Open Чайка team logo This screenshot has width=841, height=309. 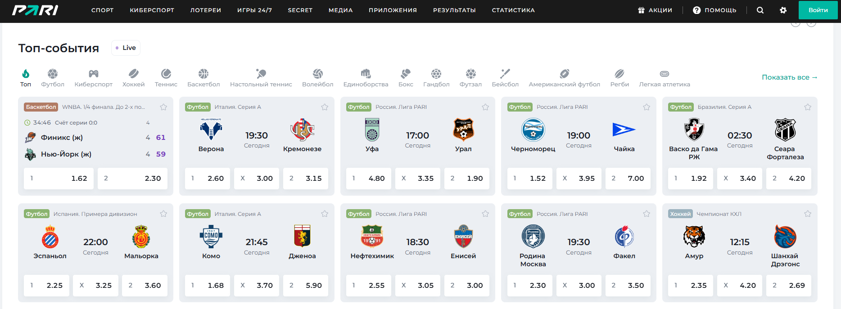624,130
